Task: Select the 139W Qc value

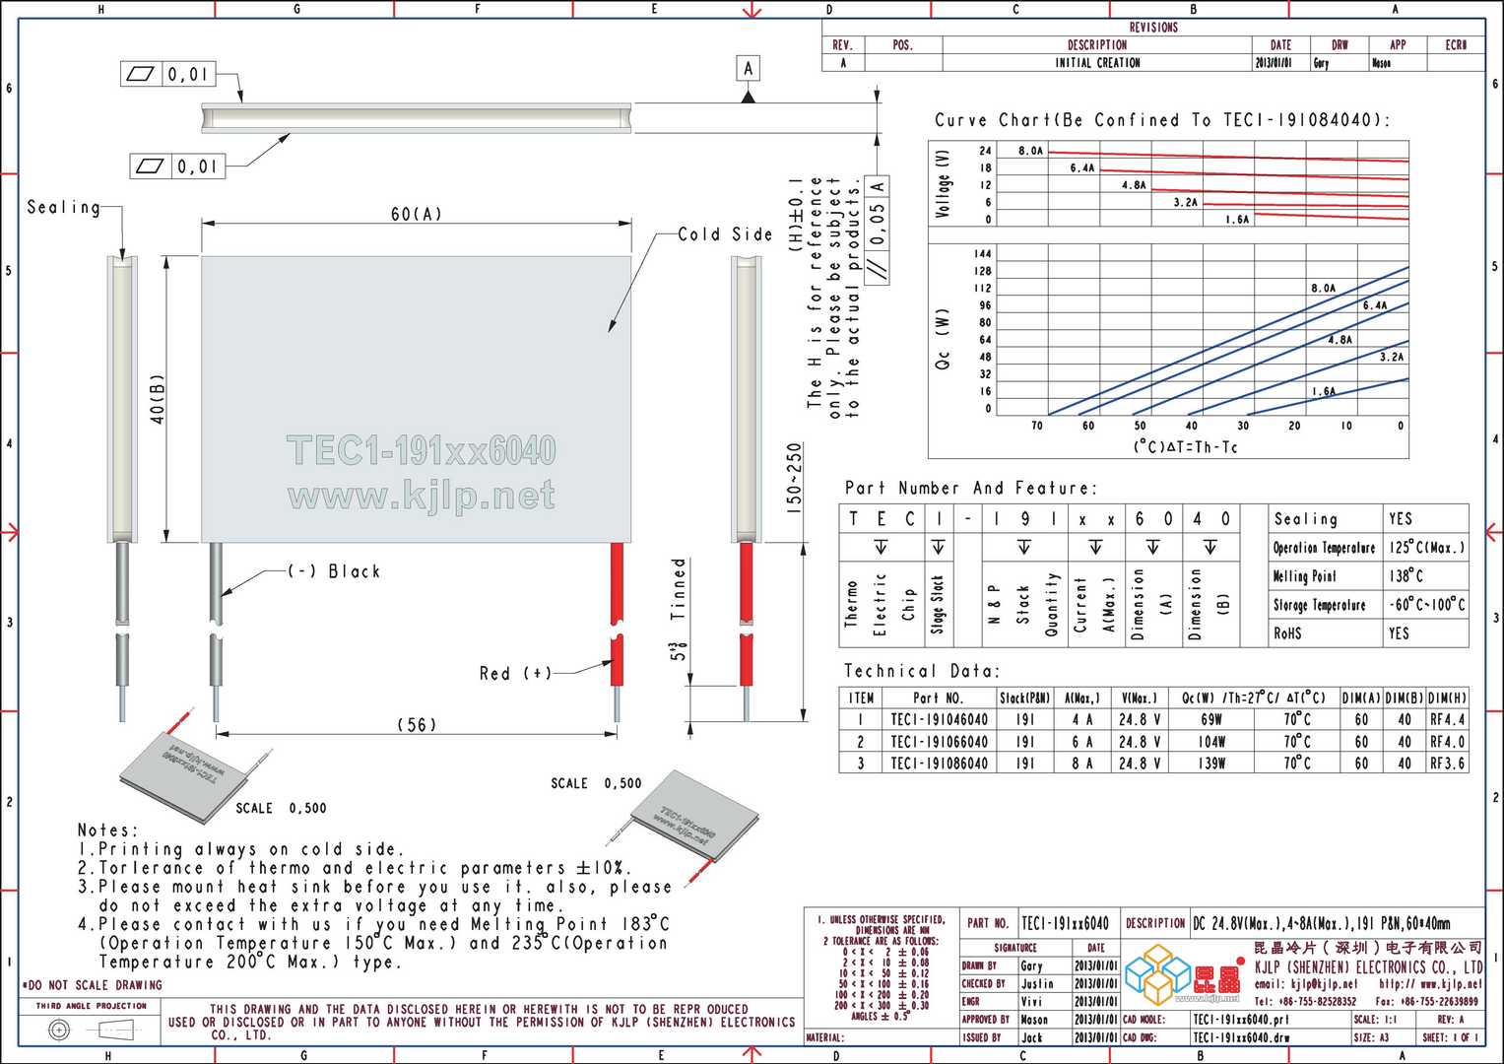Action: (x=1211, y=764)
